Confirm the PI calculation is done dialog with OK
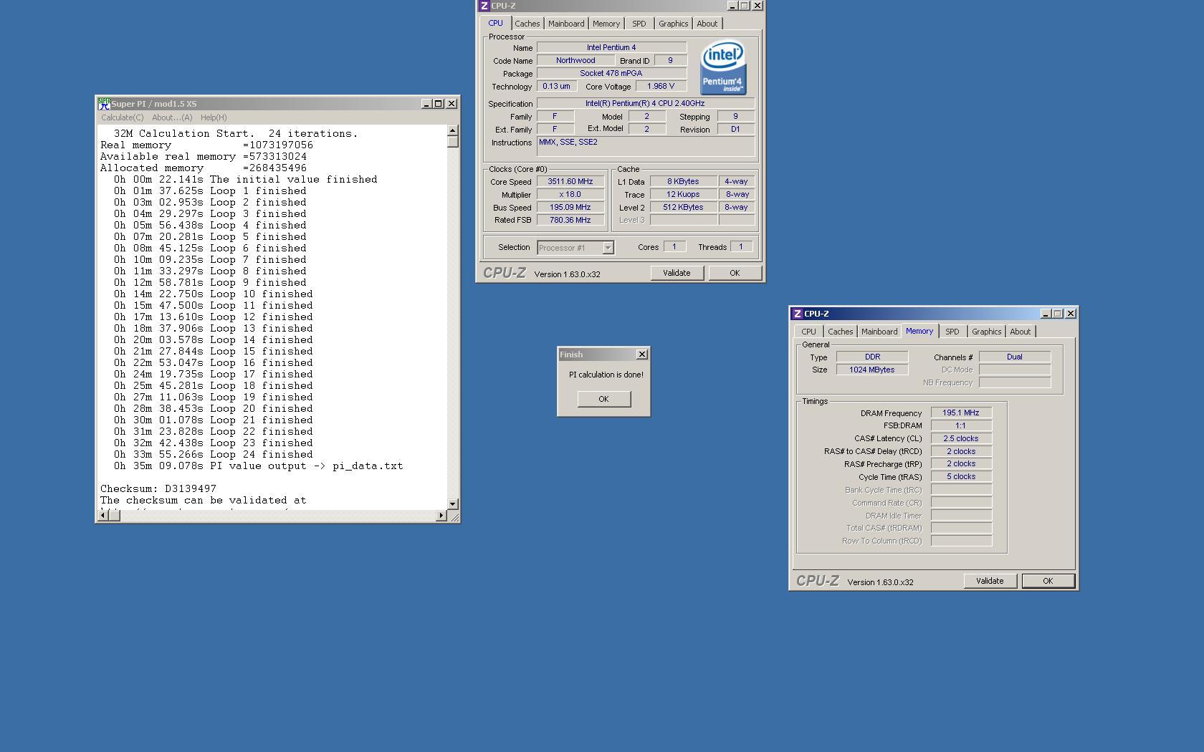The width and height of the screenshot is (1204, 752). [x=603, y=399]
